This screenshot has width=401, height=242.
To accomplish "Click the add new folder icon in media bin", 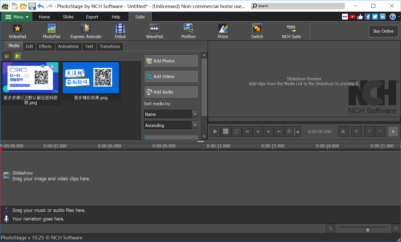I will (18, 56).
